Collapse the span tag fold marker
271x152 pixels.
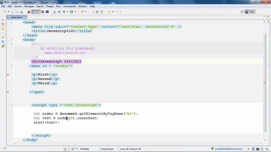tap(11, 66)
